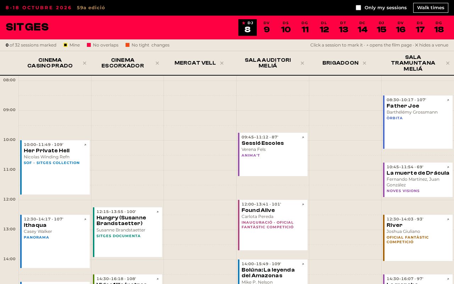Viewport: 454px width, 284px height.
Task: Open film page arrow for Bolúna
Action: 303,264
